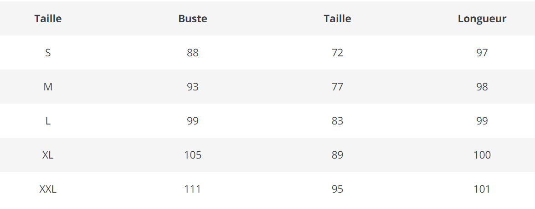Click the length value 97 for size S
The image size is (535, 209).
click(482, 53)
